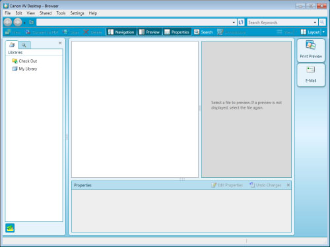The image size is (330, 247).
Task: Toggle the Preview pane button
Action: point(149,32)
